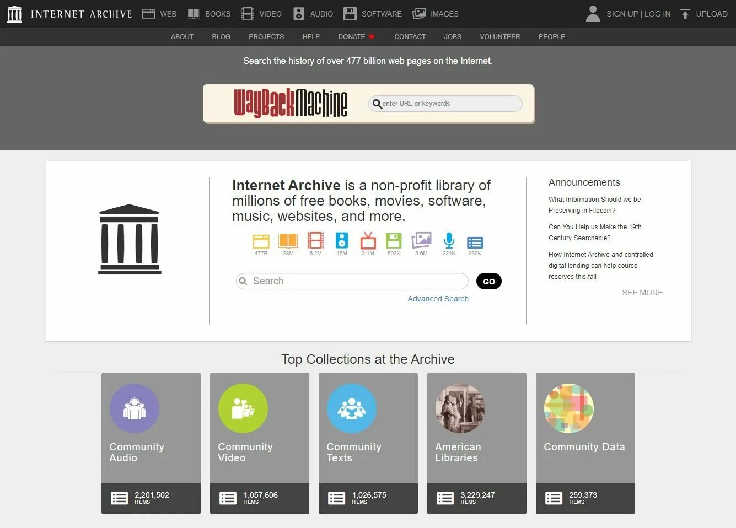Click the SIGN UP | LOG IN link
The image size is (736, 528).
click(x=638, y=14)
